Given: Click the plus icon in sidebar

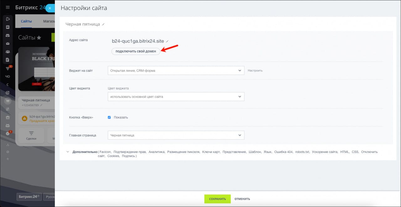Looking at the screenshot, I should pyautogui.click(x=8, y=159).
